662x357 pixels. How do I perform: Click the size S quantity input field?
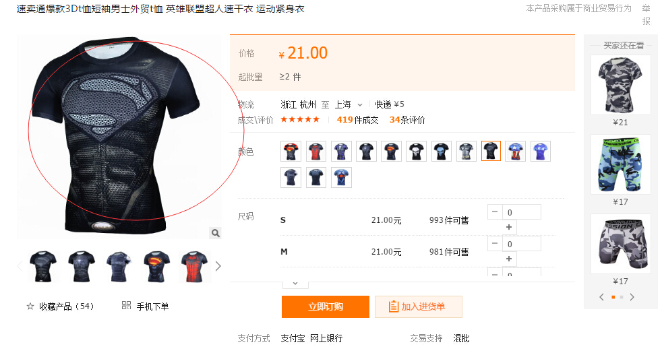[522, 212]
